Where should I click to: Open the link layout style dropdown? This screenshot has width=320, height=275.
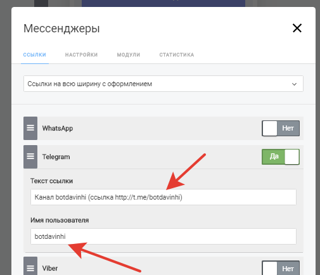click(x=163, y=84)
